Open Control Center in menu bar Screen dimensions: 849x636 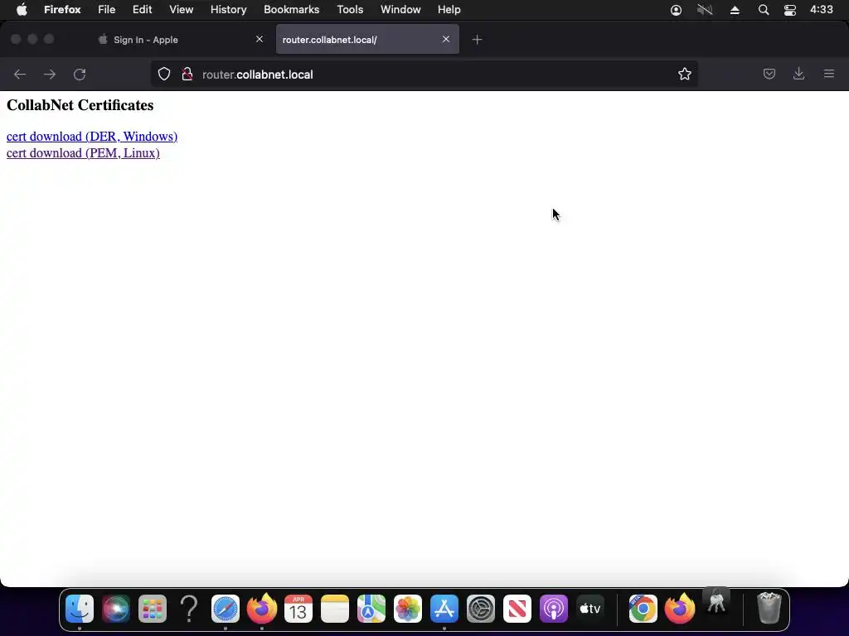pos(790,10)
